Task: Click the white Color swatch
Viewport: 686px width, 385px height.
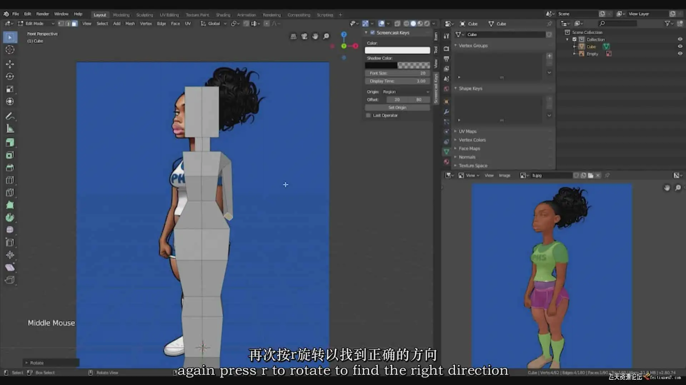Action: pos(397,50)
